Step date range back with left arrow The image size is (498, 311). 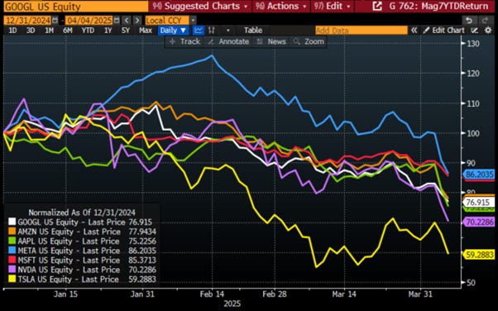pos(127,21)
